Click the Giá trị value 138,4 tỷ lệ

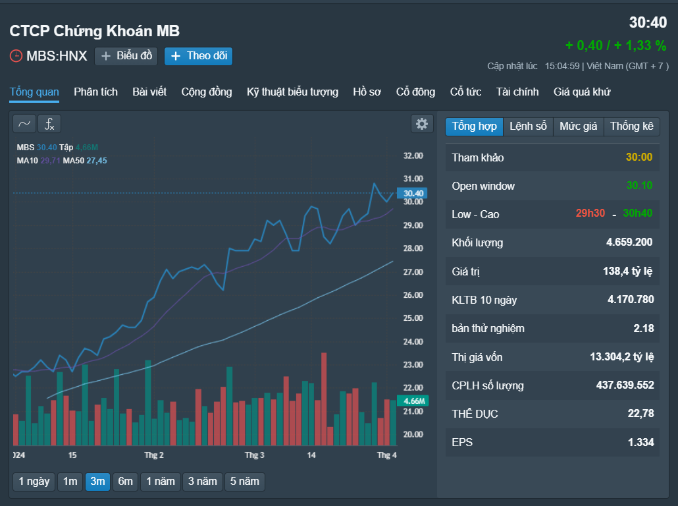[628, 271]
